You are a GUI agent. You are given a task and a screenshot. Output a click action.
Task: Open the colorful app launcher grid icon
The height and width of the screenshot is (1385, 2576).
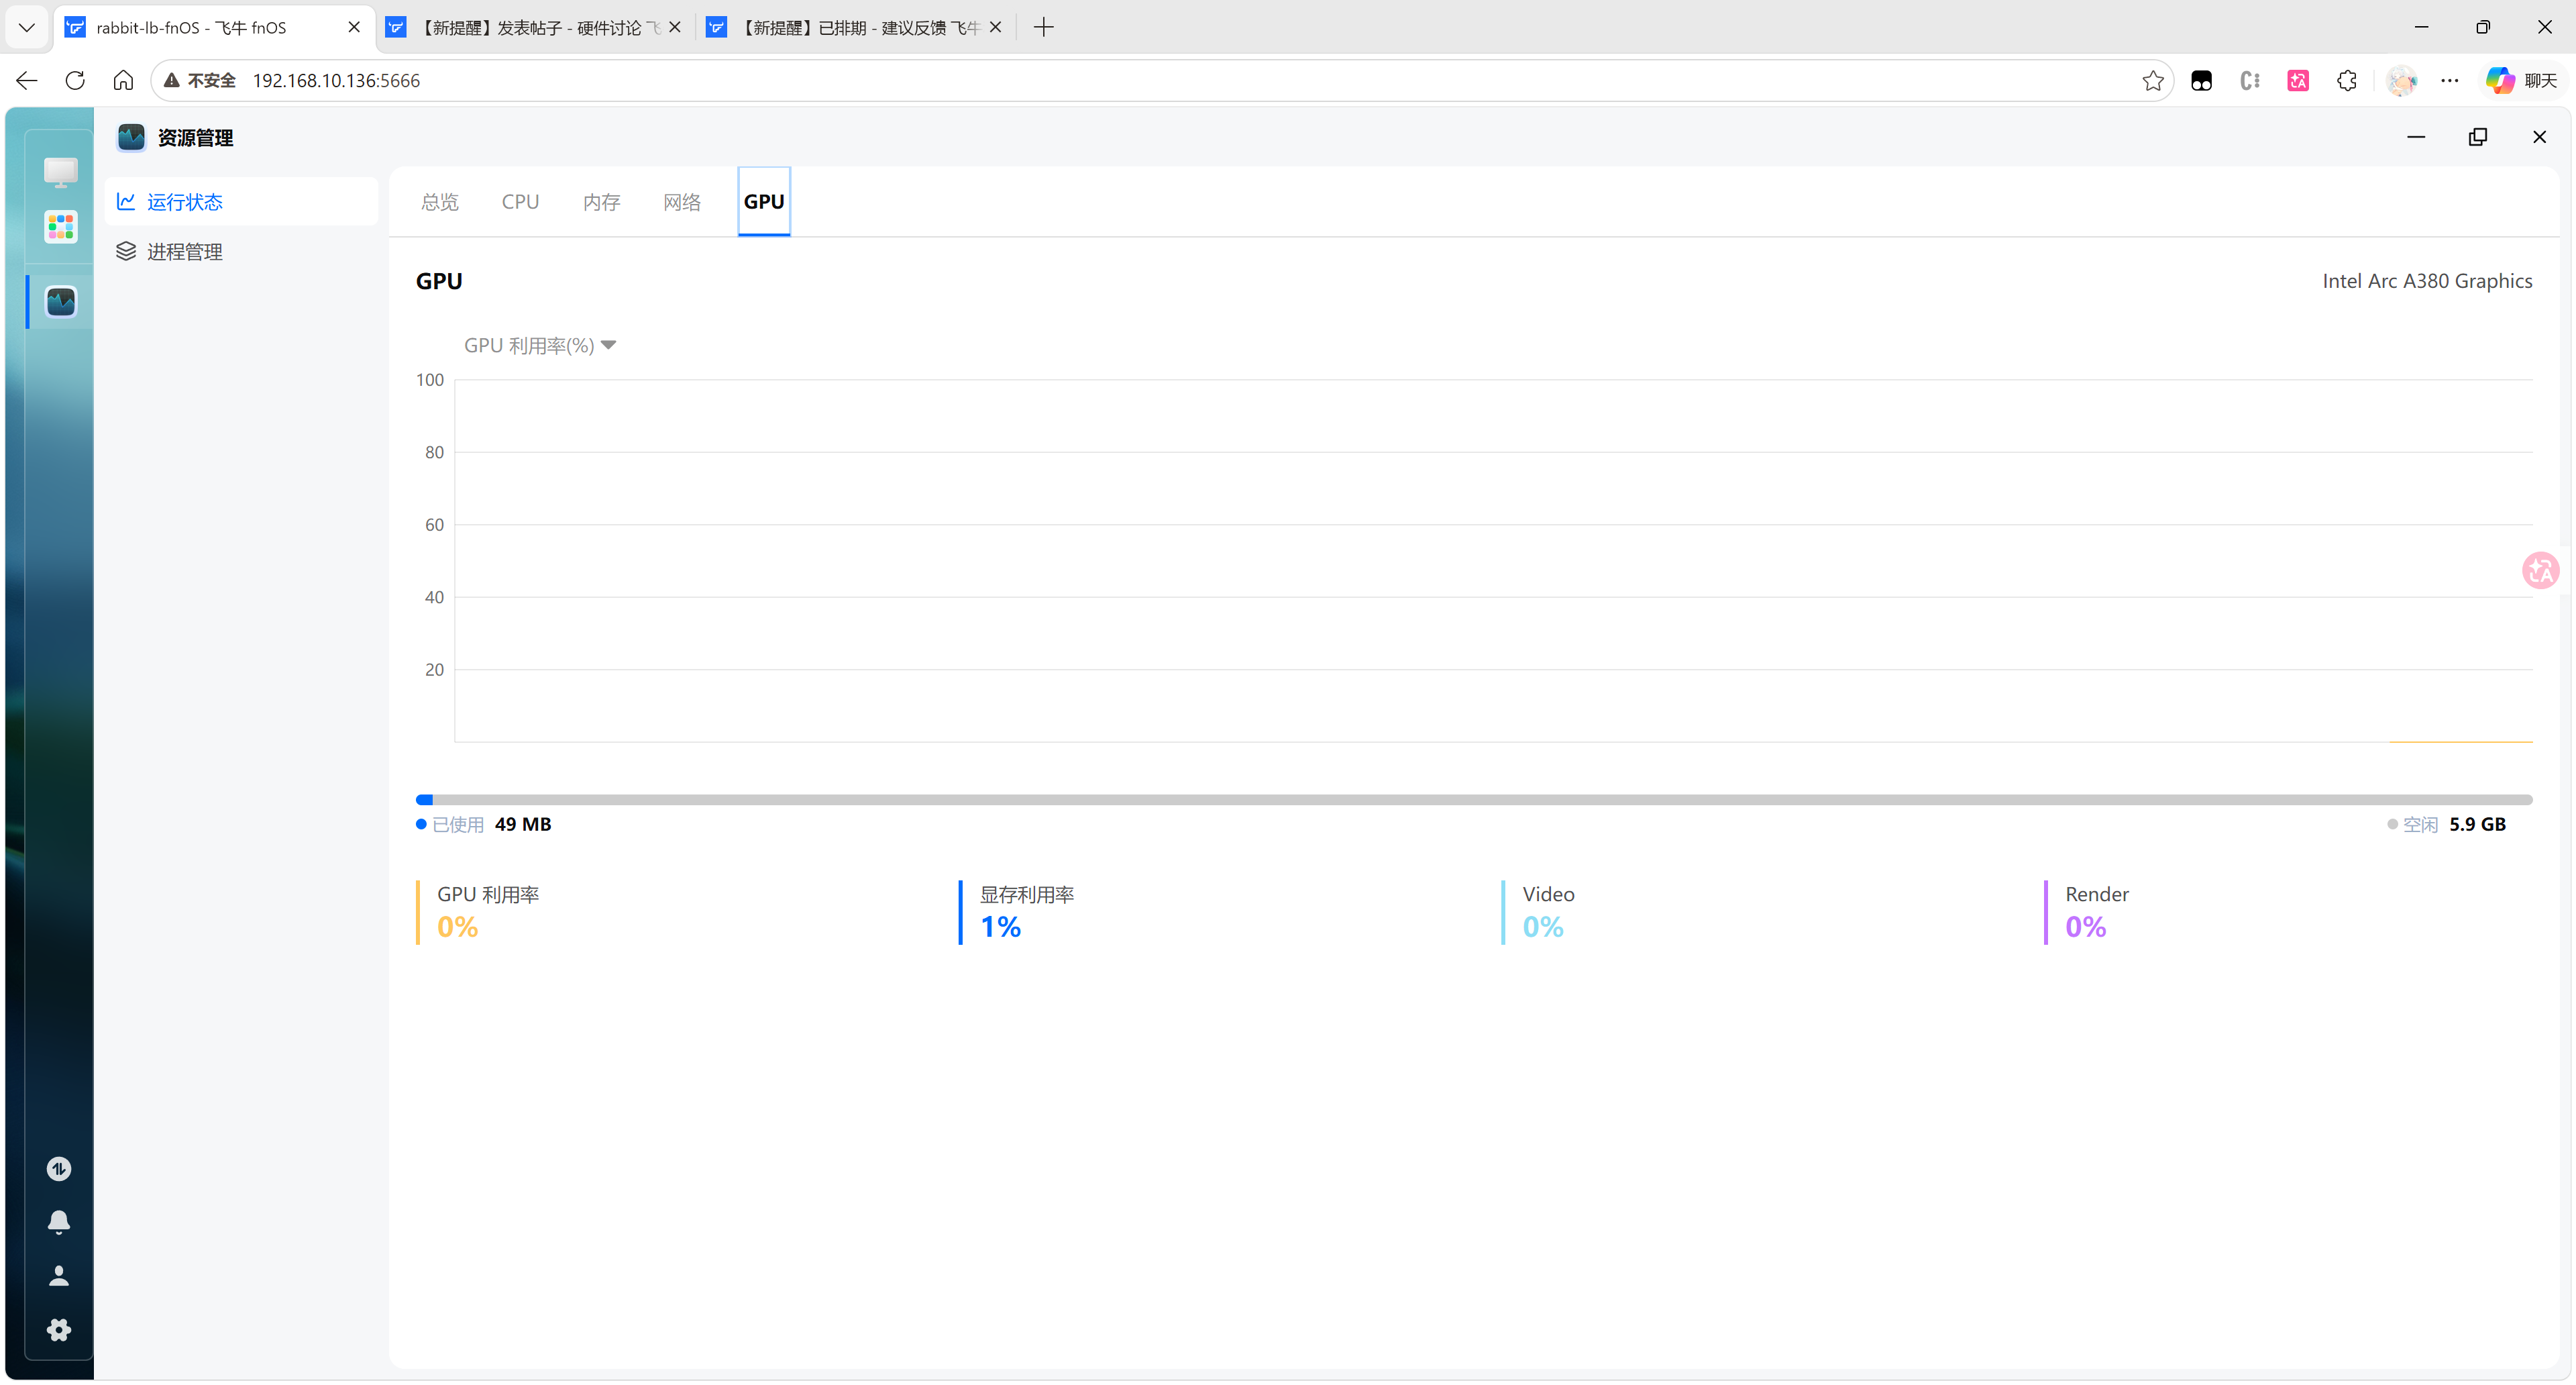[x=60, y=227]
